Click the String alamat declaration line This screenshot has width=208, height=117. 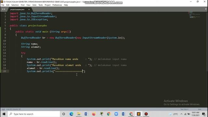pos(31,47)
